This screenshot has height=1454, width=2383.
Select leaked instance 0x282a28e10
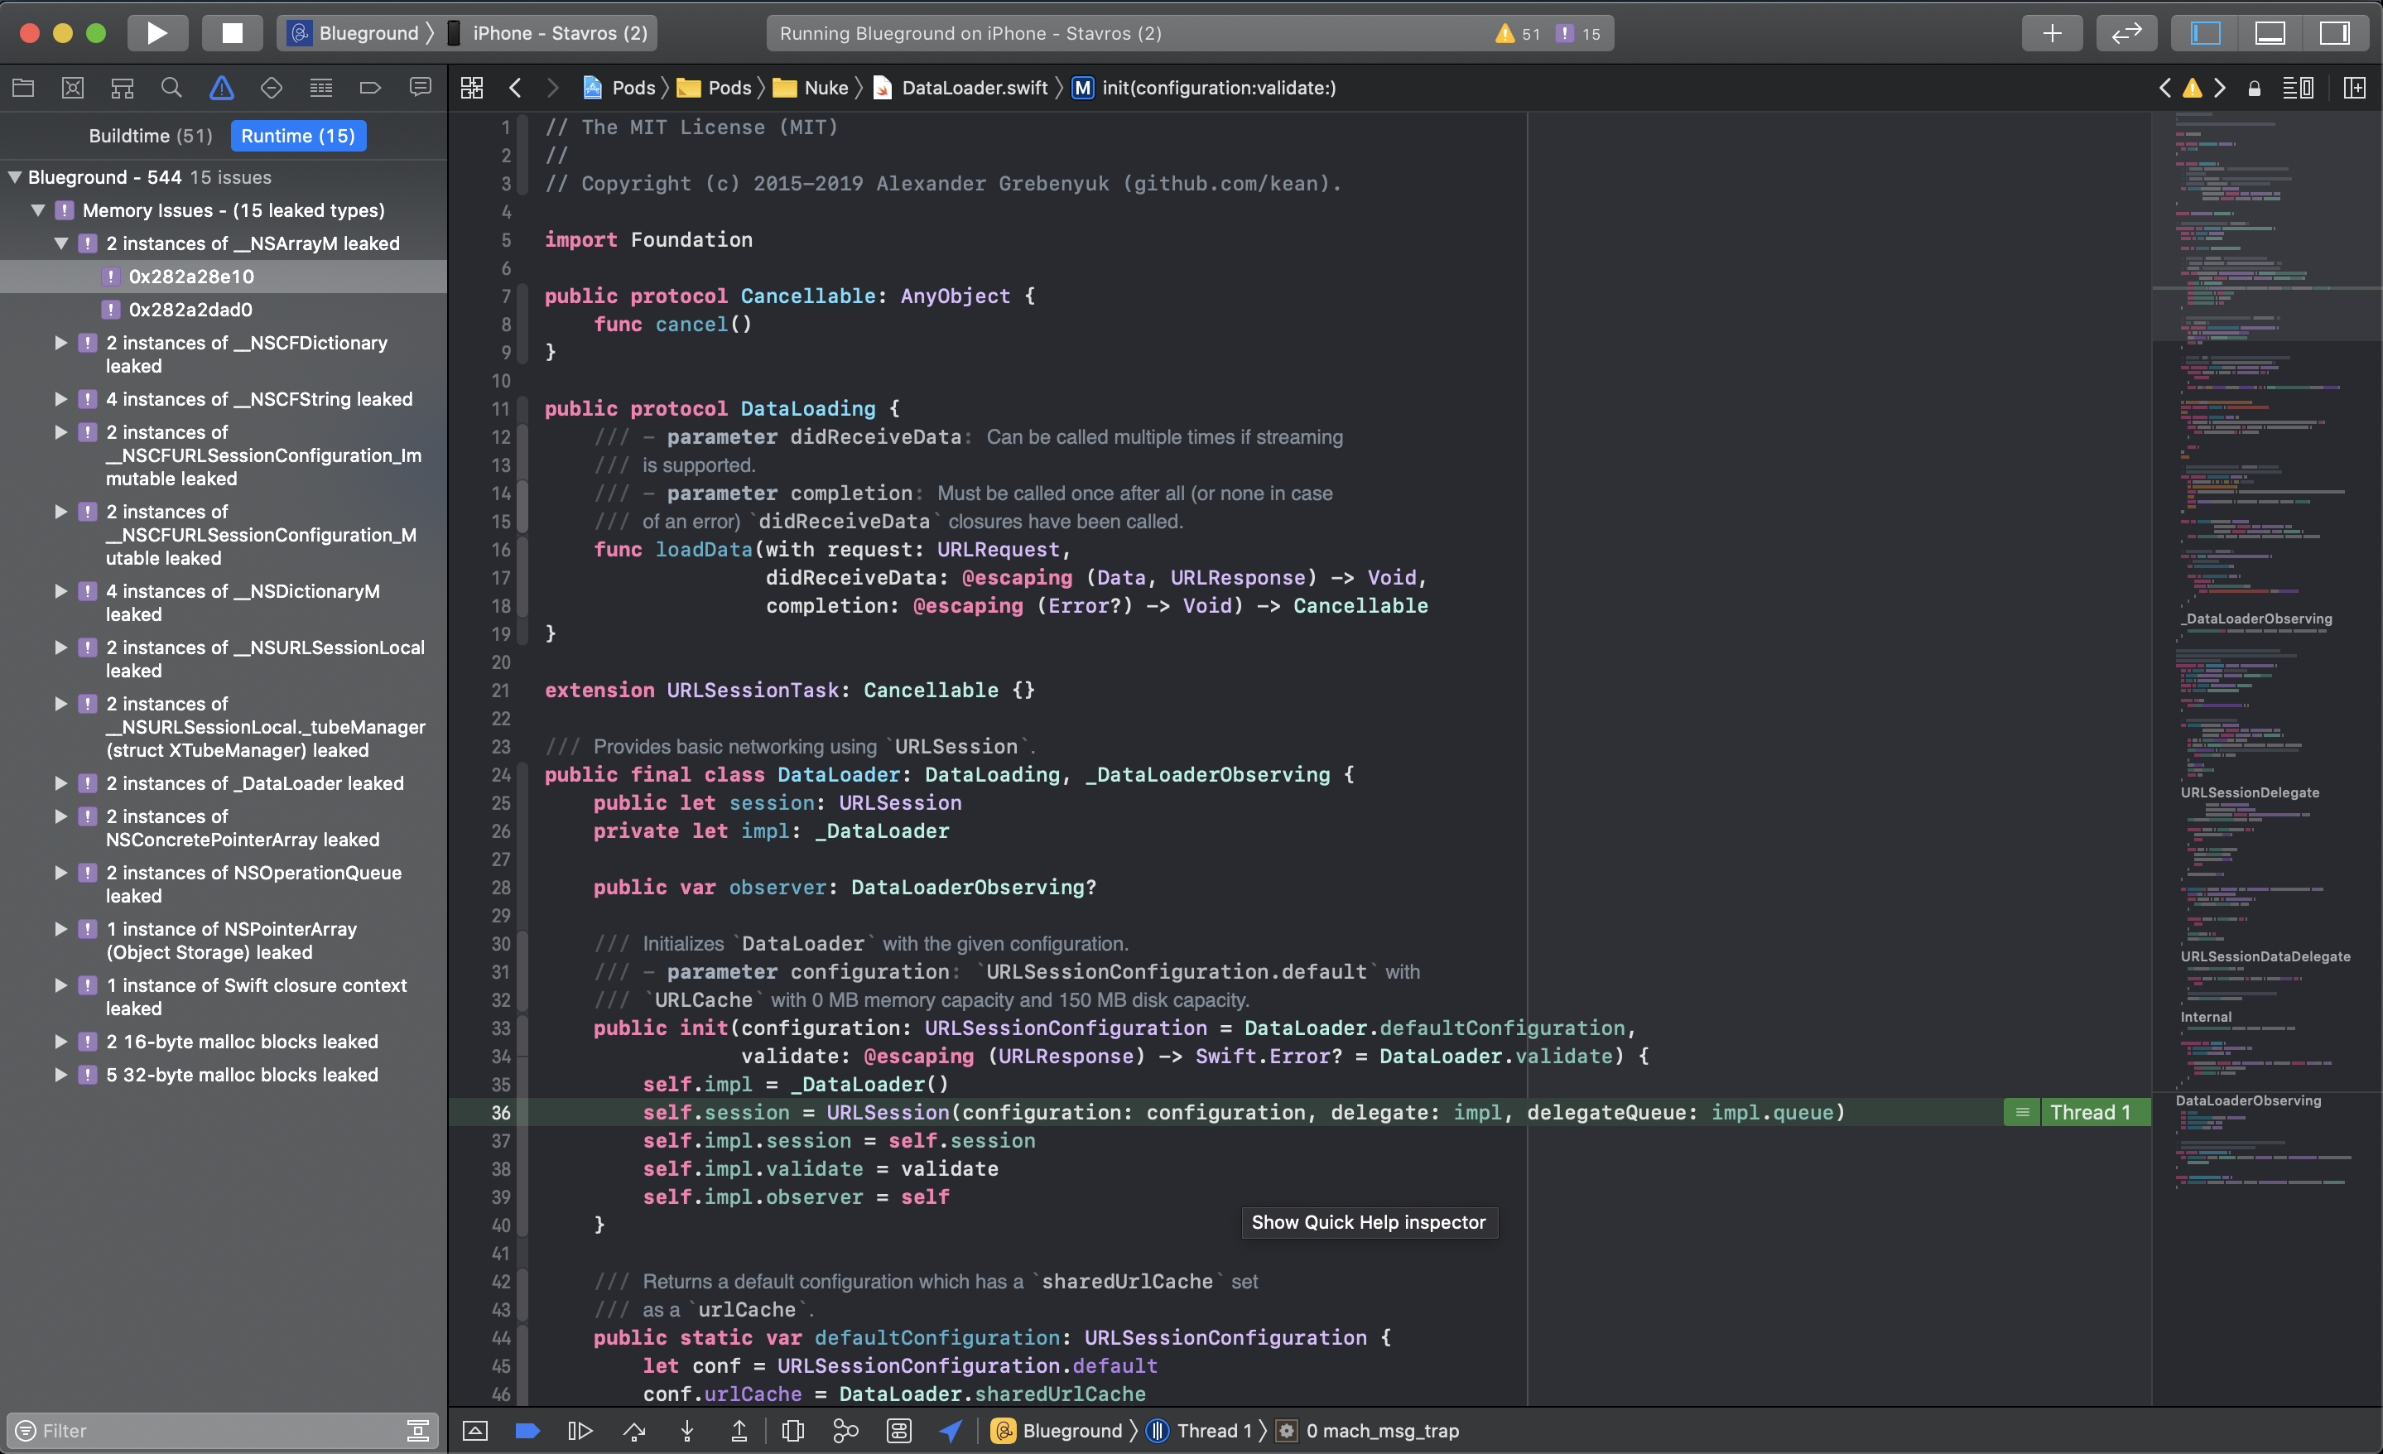pos(224,277)
